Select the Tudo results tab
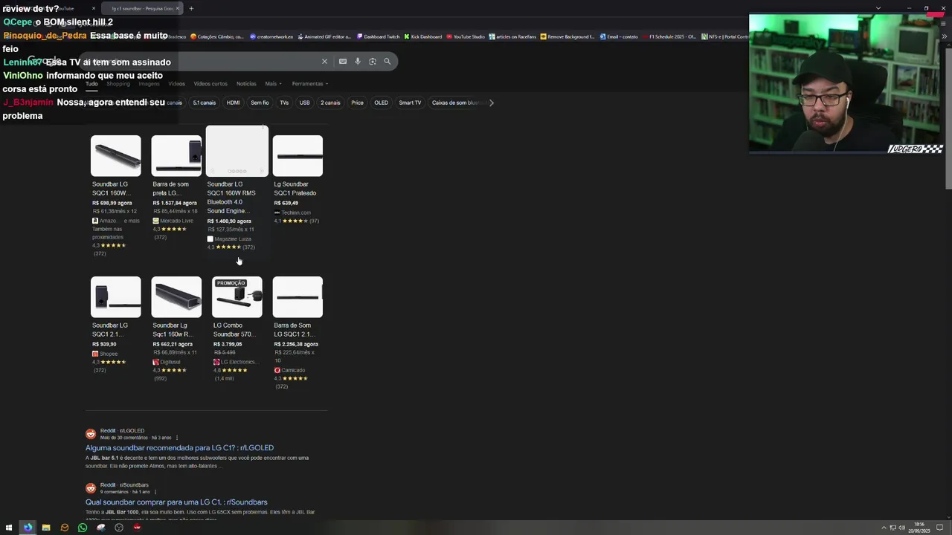Screen dimensions: 952x535 click(x=91, y=84)
